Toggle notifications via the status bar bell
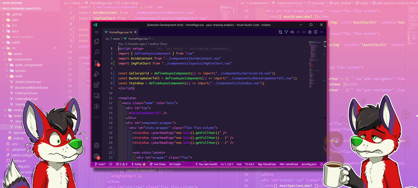 point(322,164)
